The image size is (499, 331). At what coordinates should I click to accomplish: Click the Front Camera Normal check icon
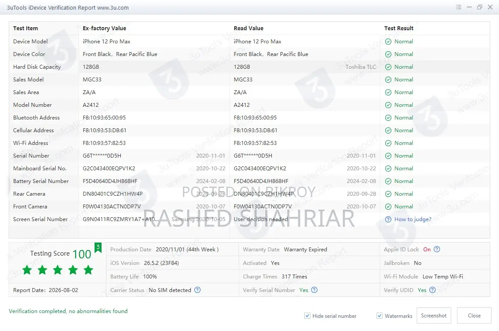pos(388,207)
